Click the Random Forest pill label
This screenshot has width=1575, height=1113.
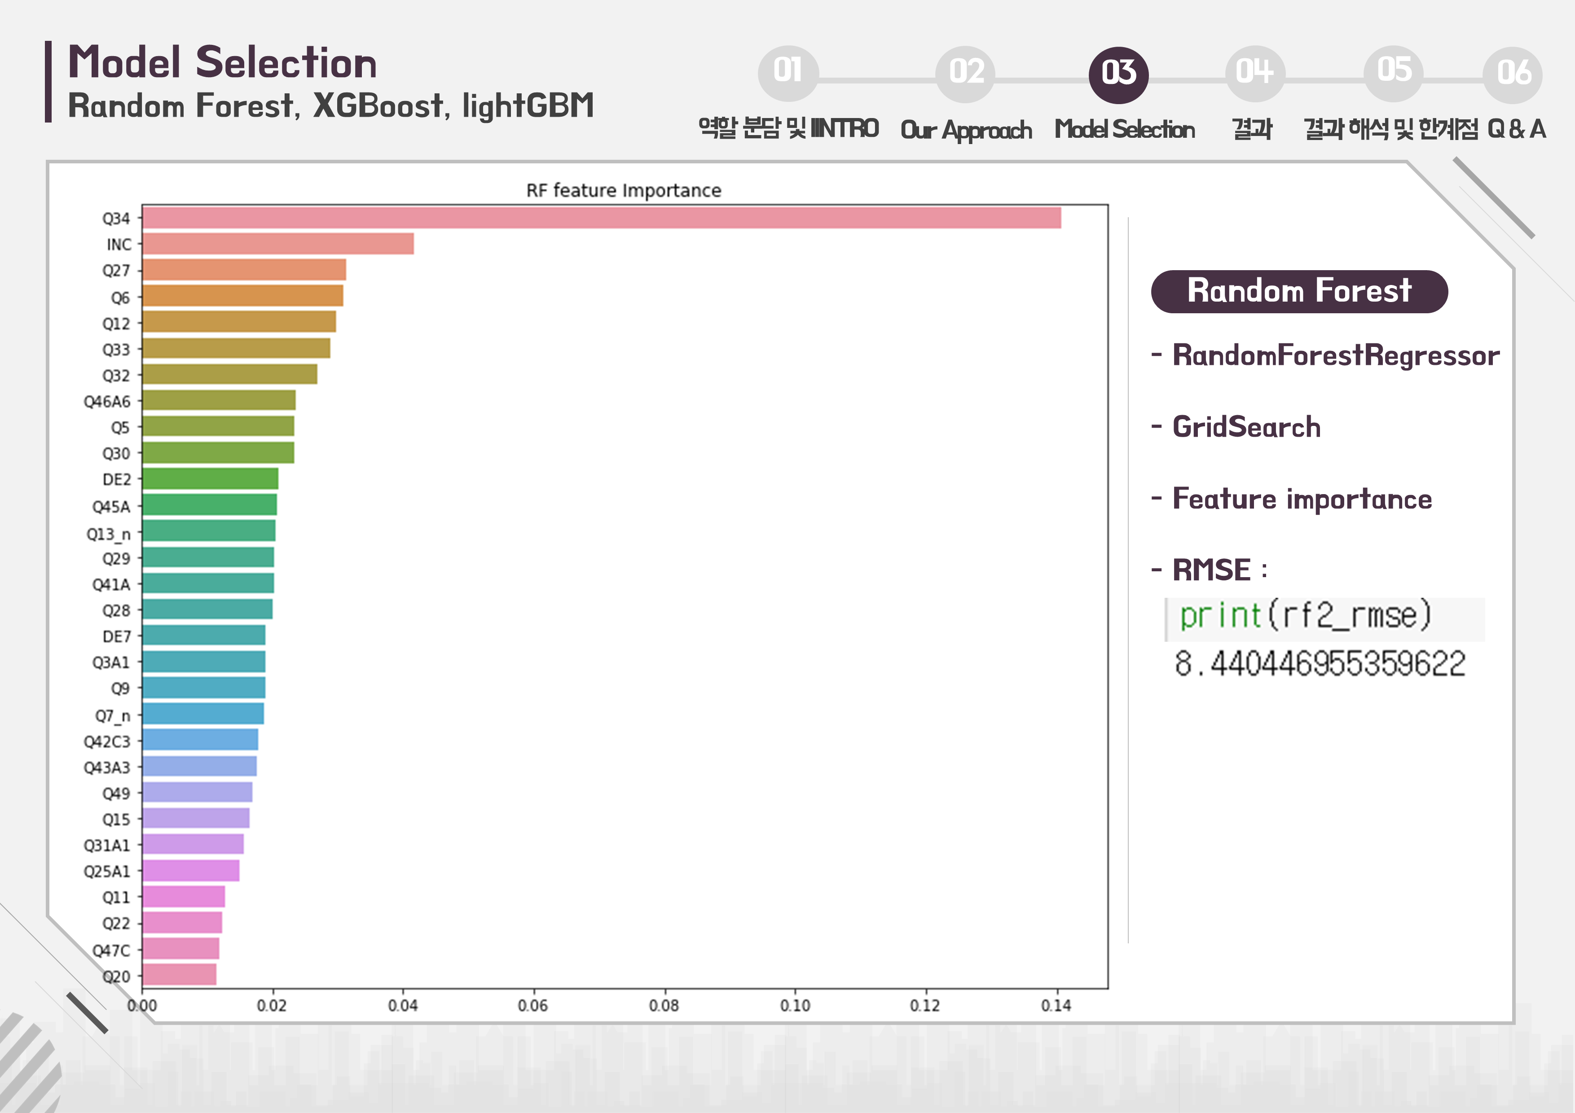click(1298, 291)
